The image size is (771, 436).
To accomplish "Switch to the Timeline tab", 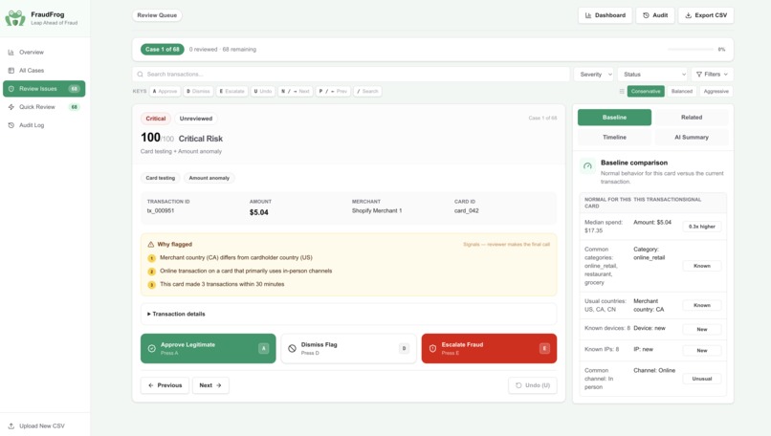I will click(x=615, y=137).
